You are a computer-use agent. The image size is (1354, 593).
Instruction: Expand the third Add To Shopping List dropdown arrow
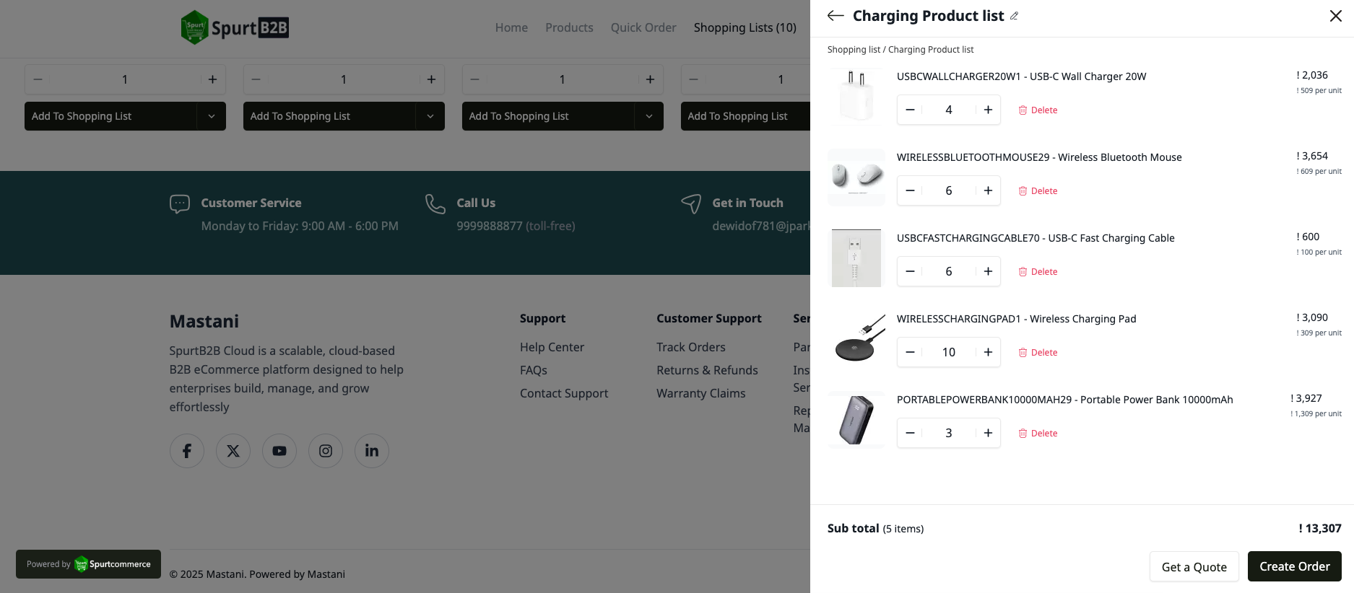[649, 116]
